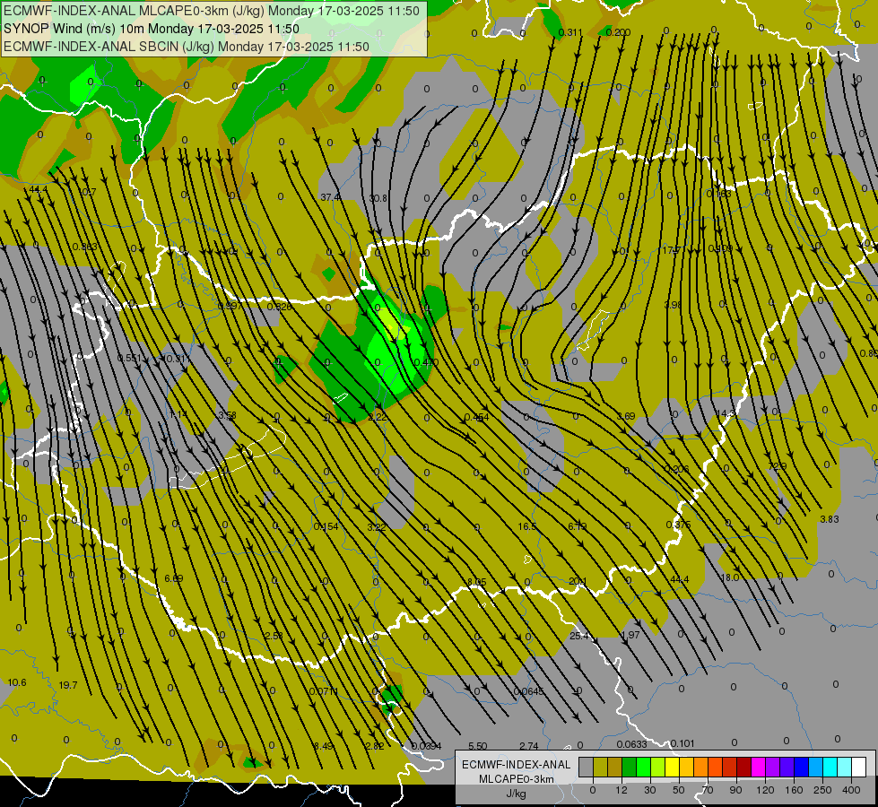Click the map value 72.9
Screen dimensions: 878x807
click(x=778, y=466)
